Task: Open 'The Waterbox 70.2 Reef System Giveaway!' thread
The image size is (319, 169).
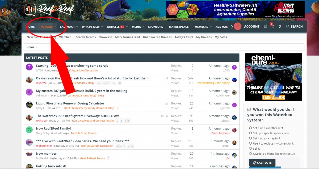Action: pyautogui.click(x=77, y=116)
